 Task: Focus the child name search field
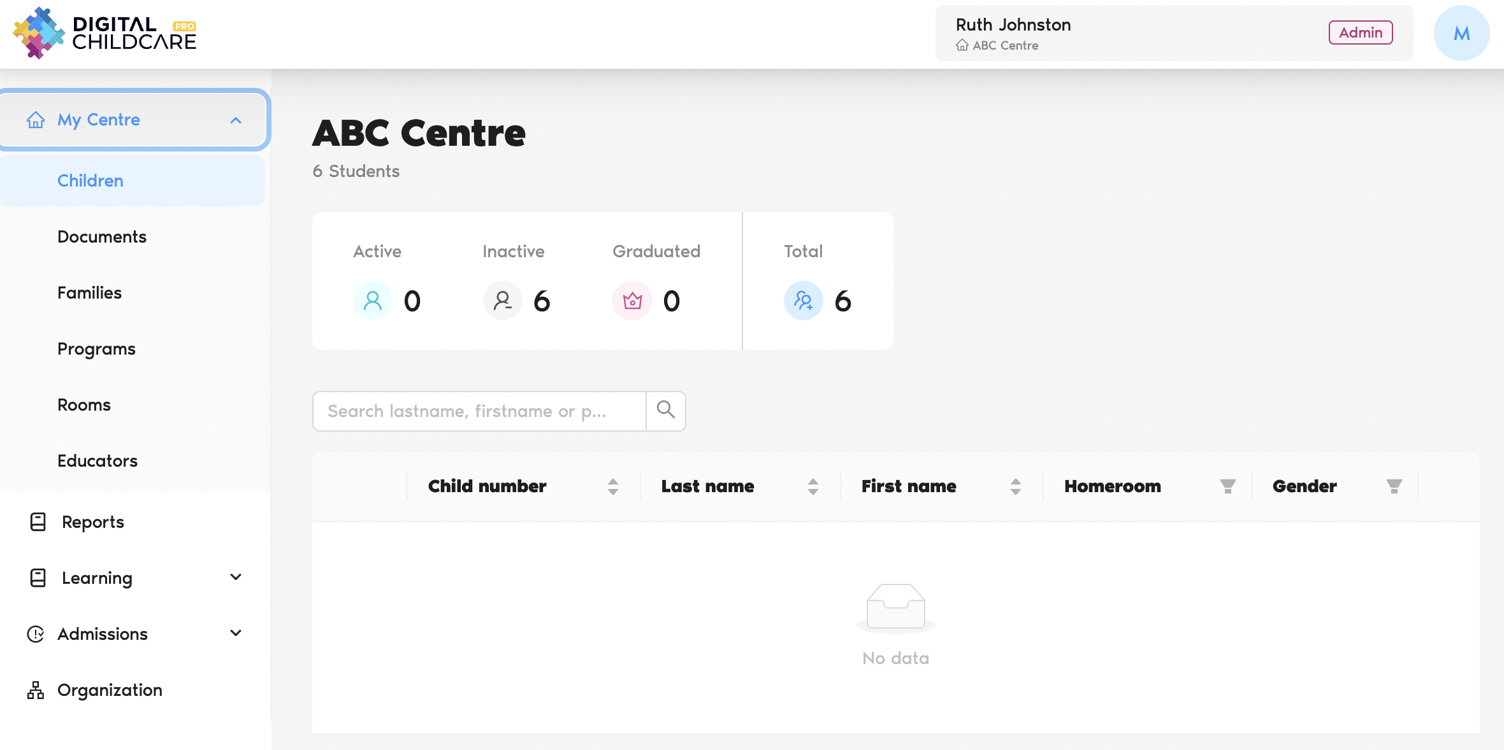coord(479,411)
